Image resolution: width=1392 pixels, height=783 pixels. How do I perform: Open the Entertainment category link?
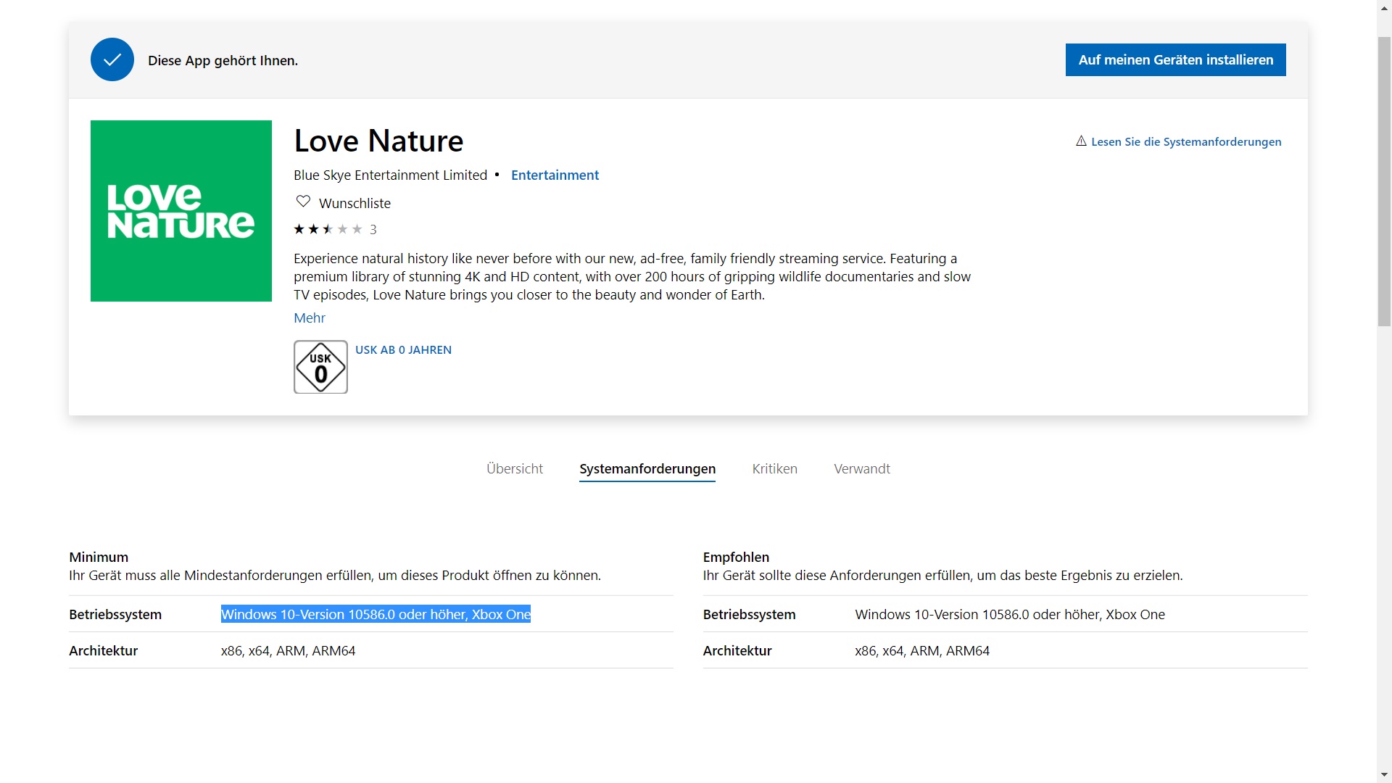click(555, 175)
